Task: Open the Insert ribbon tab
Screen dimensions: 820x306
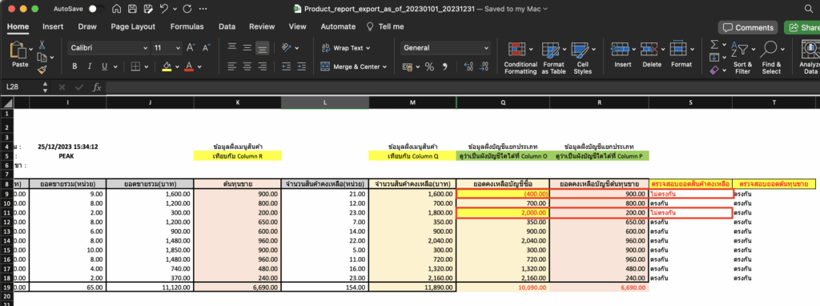Action: tap(53, 26)
